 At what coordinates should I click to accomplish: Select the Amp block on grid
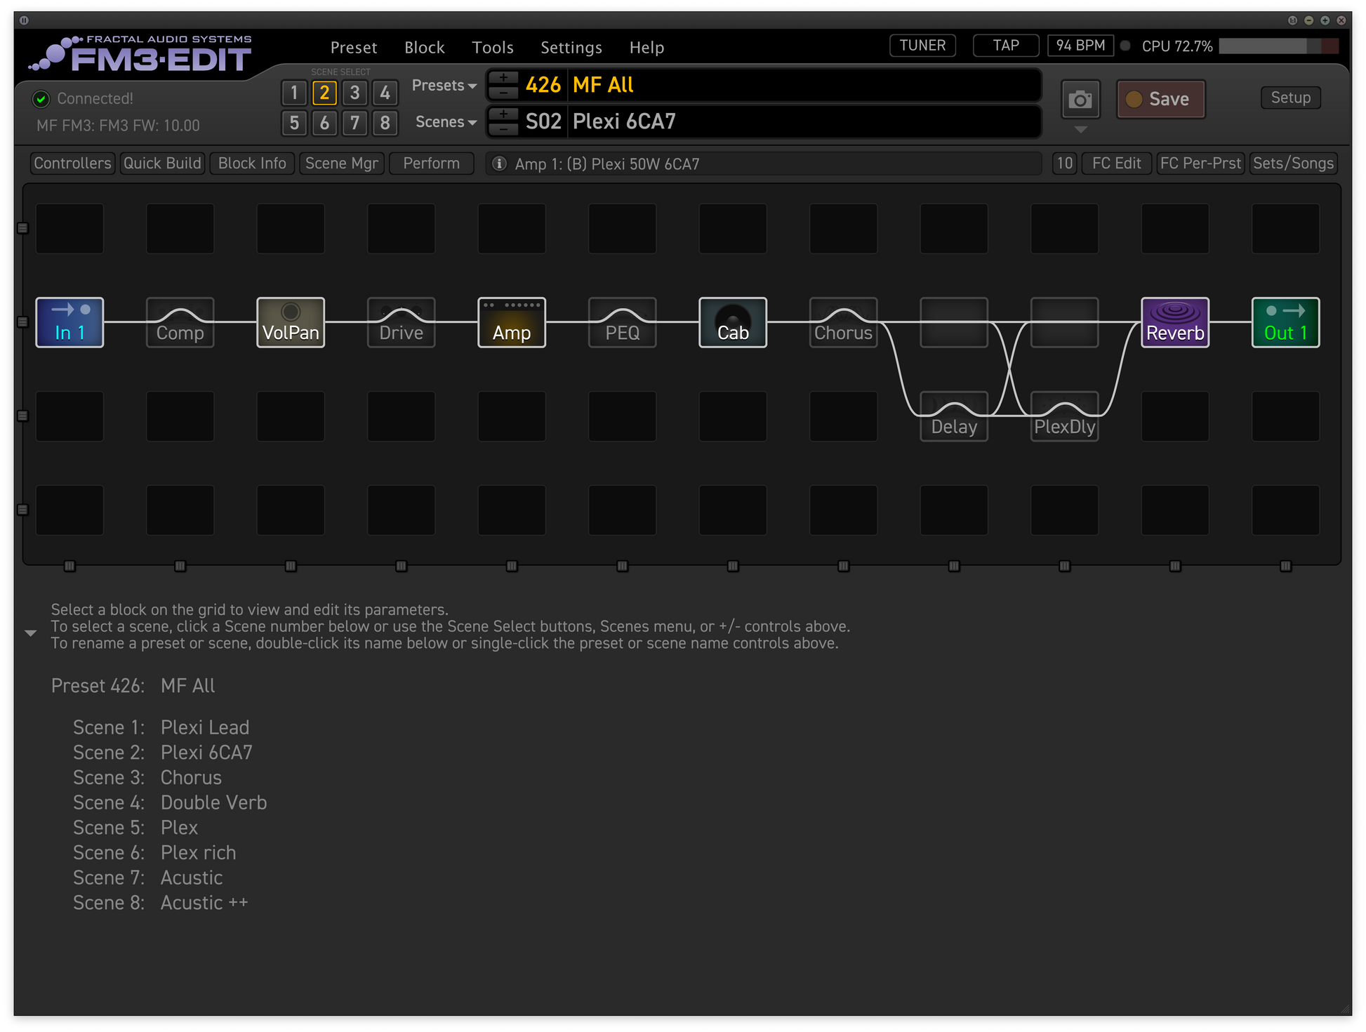(512, 322)
